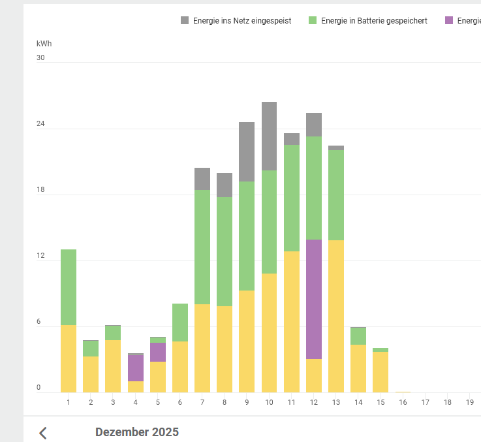Click the green legend color square
Image resolution: width=481 pixels, height=442 pixels.
tap(313, 21)
